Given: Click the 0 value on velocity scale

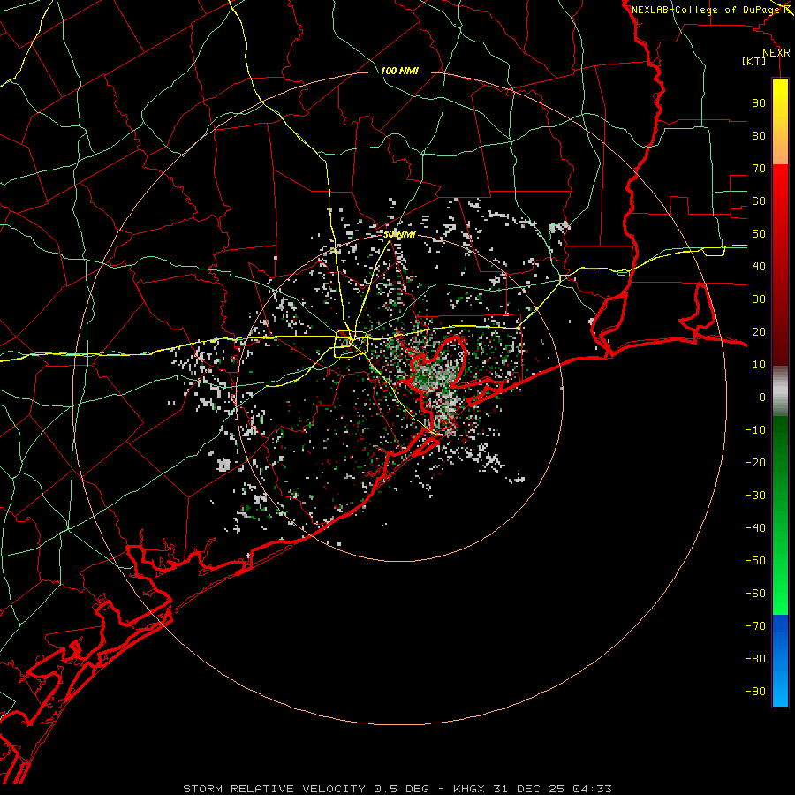Looking at the screenshot, I should 762,397.
